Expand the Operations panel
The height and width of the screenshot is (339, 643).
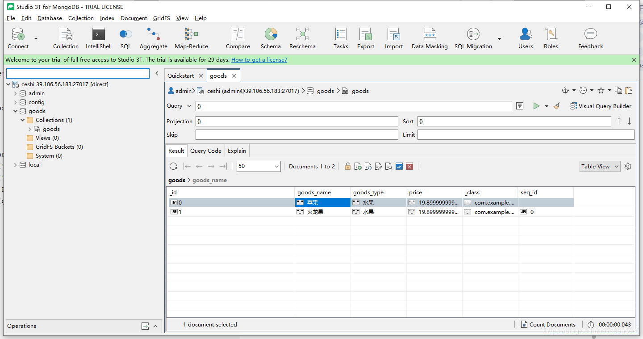pos(155,326)
